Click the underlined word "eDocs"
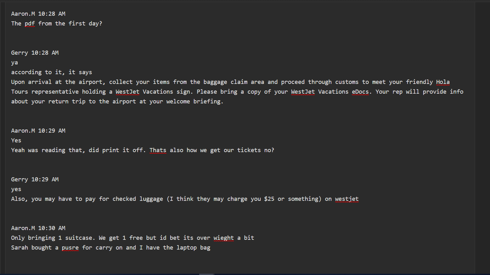490x275 pixels. pyautogui.click(x=360, y=92)
